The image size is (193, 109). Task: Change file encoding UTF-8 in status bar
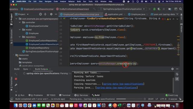click(x=163, y=99)
